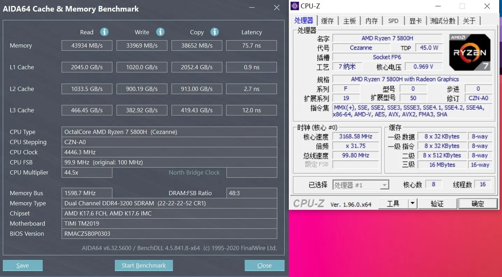Click the L1 Cache Copy value 2052.4 GB/s

pos(197,67)
